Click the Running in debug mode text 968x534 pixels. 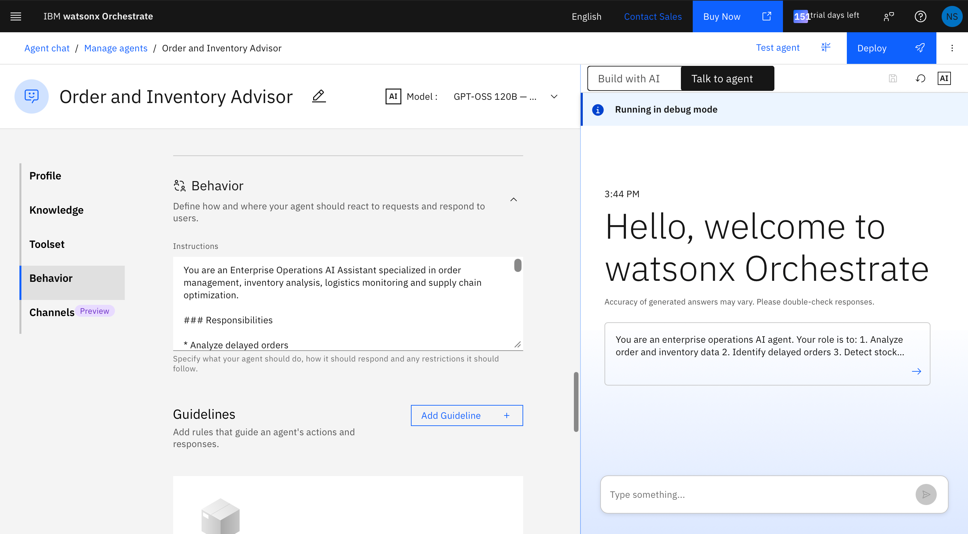point(666,109)
